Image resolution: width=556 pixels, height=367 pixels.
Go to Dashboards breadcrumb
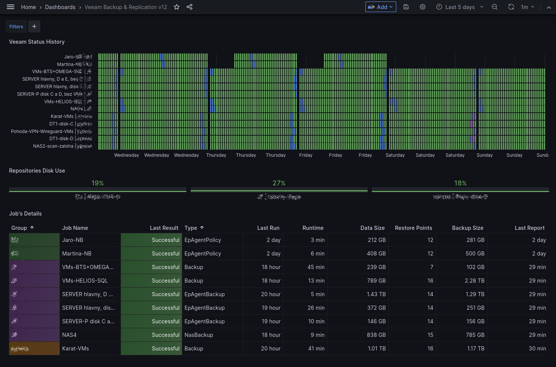pos(60,7)
